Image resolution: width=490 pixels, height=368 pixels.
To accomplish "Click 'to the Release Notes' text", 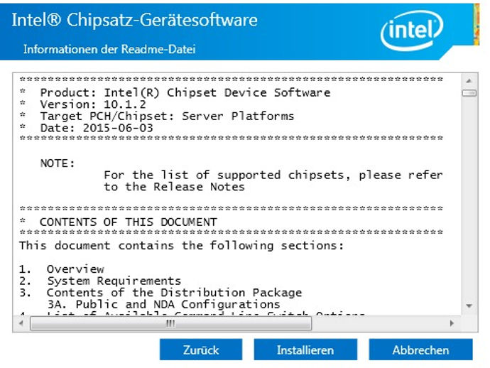I will point(175,187).
